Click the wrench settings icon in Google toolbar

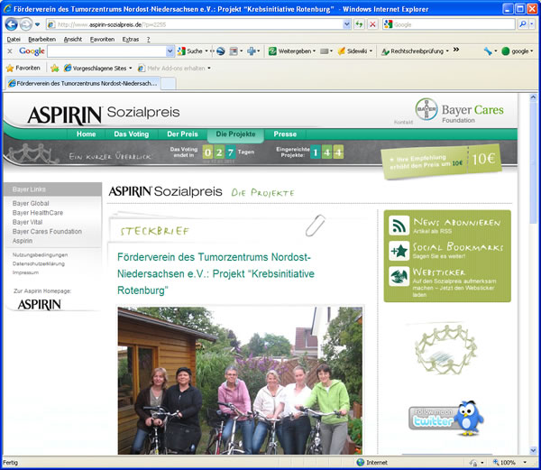488,51
